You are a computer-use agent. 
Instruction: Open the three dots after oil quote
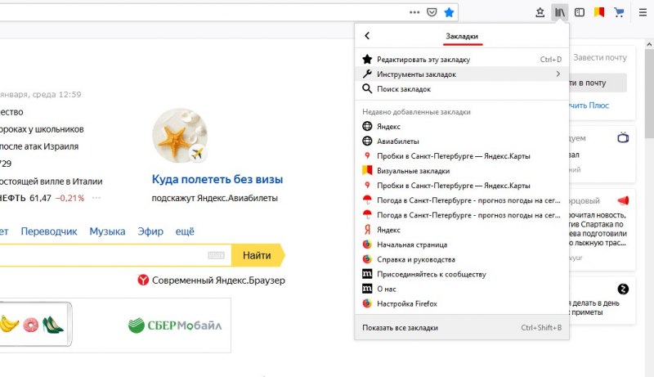pyautogui.click(x=96, y=198)
